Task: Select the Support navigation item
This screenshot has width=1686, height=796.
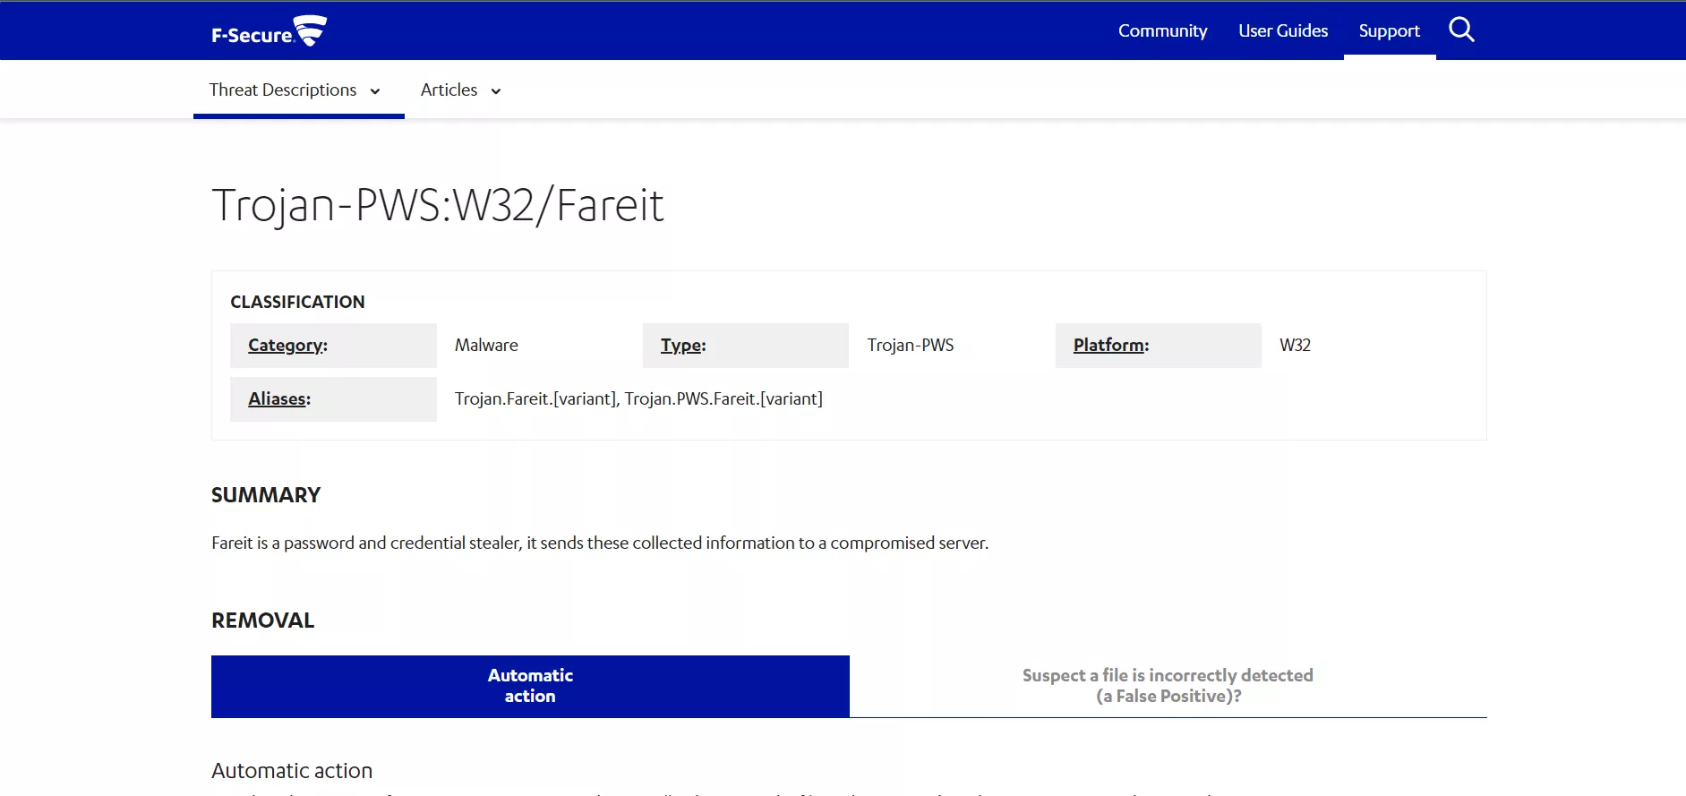Action: click(x=1389, y=30)
